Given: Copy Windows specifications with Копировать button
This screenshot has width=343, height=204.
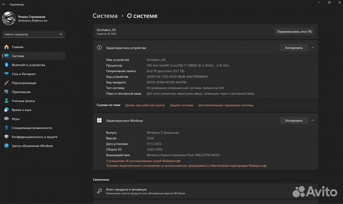Looking at the screenshot, I should click(294, 121).
